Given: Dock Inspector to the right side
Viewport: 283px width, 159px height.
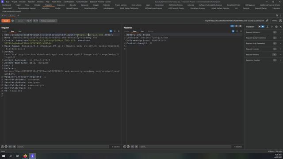Looking at the screenshot, I should click(263, 26).
